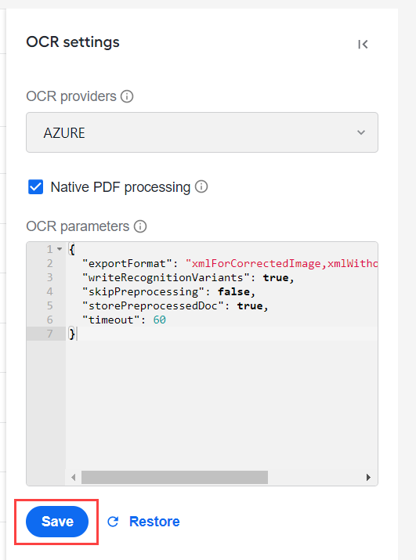416x560 pixels.
Task: Fold the JSON block at line 1
Action: 60,249
